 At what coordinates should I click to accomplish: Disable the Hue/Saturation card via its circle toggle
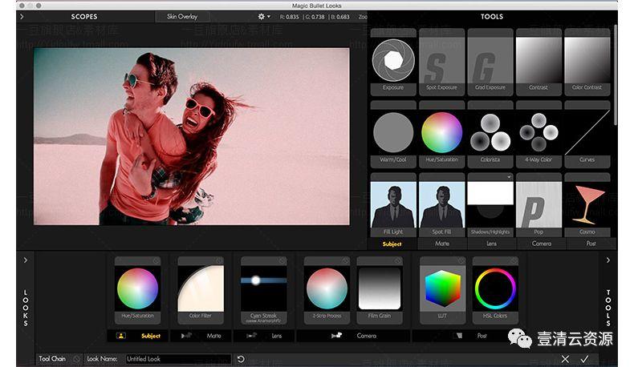[x=156, y=261]
